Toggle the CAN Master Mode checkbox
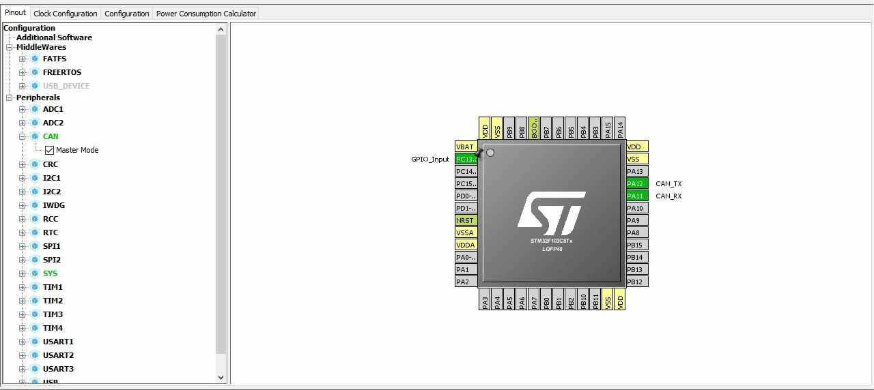This screenshot has height=390, width=874. tap(49, 150)
